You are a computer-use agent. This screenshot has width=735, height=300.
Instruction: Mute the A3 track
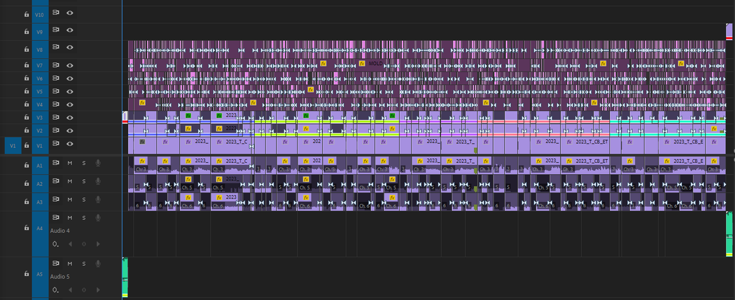(x=70, y=200)
